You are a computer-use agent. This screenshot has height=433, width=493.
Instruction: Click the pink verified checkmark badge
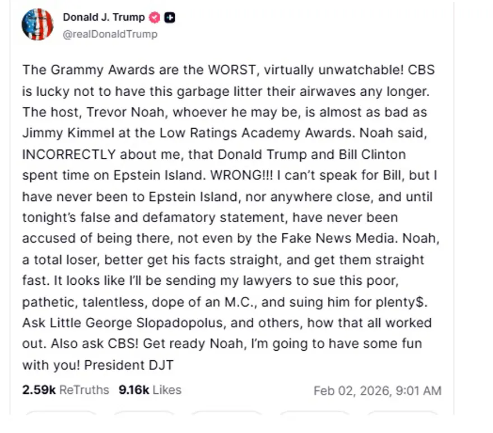click(154, 17)
